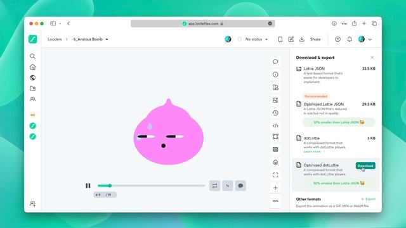Go to Home in the sidebar
The width and height of the screenshot is (406, 228).
(x=32, y=67)
